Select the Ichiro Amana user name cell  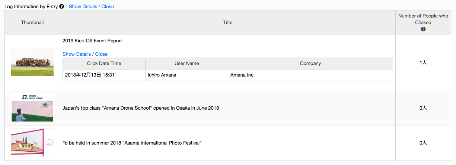[186, 75]
